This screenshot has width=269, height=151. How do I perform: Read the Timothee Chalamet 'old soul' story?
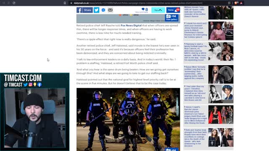(195, 93)
